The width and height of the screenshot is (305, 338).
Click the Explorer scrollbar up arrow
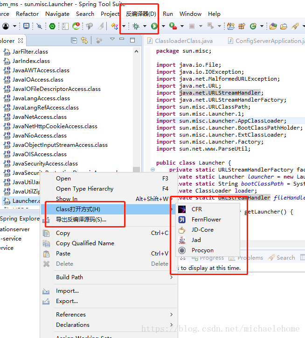(x=136, y=52)
